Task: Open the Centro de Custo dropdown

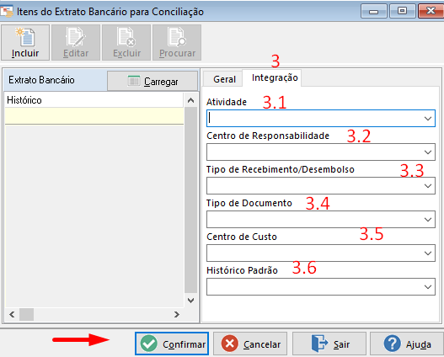Action: coord(428,253)
